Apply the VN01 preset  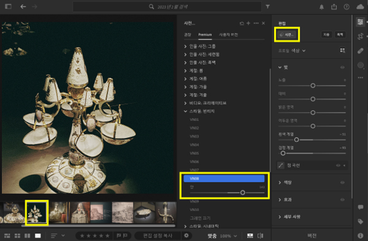click(194, 120)
